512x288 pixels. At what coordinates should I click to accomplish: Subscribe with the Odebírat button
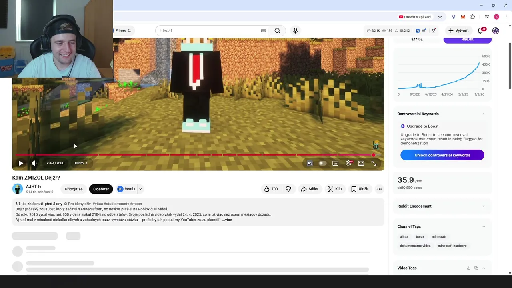(101, 189)
